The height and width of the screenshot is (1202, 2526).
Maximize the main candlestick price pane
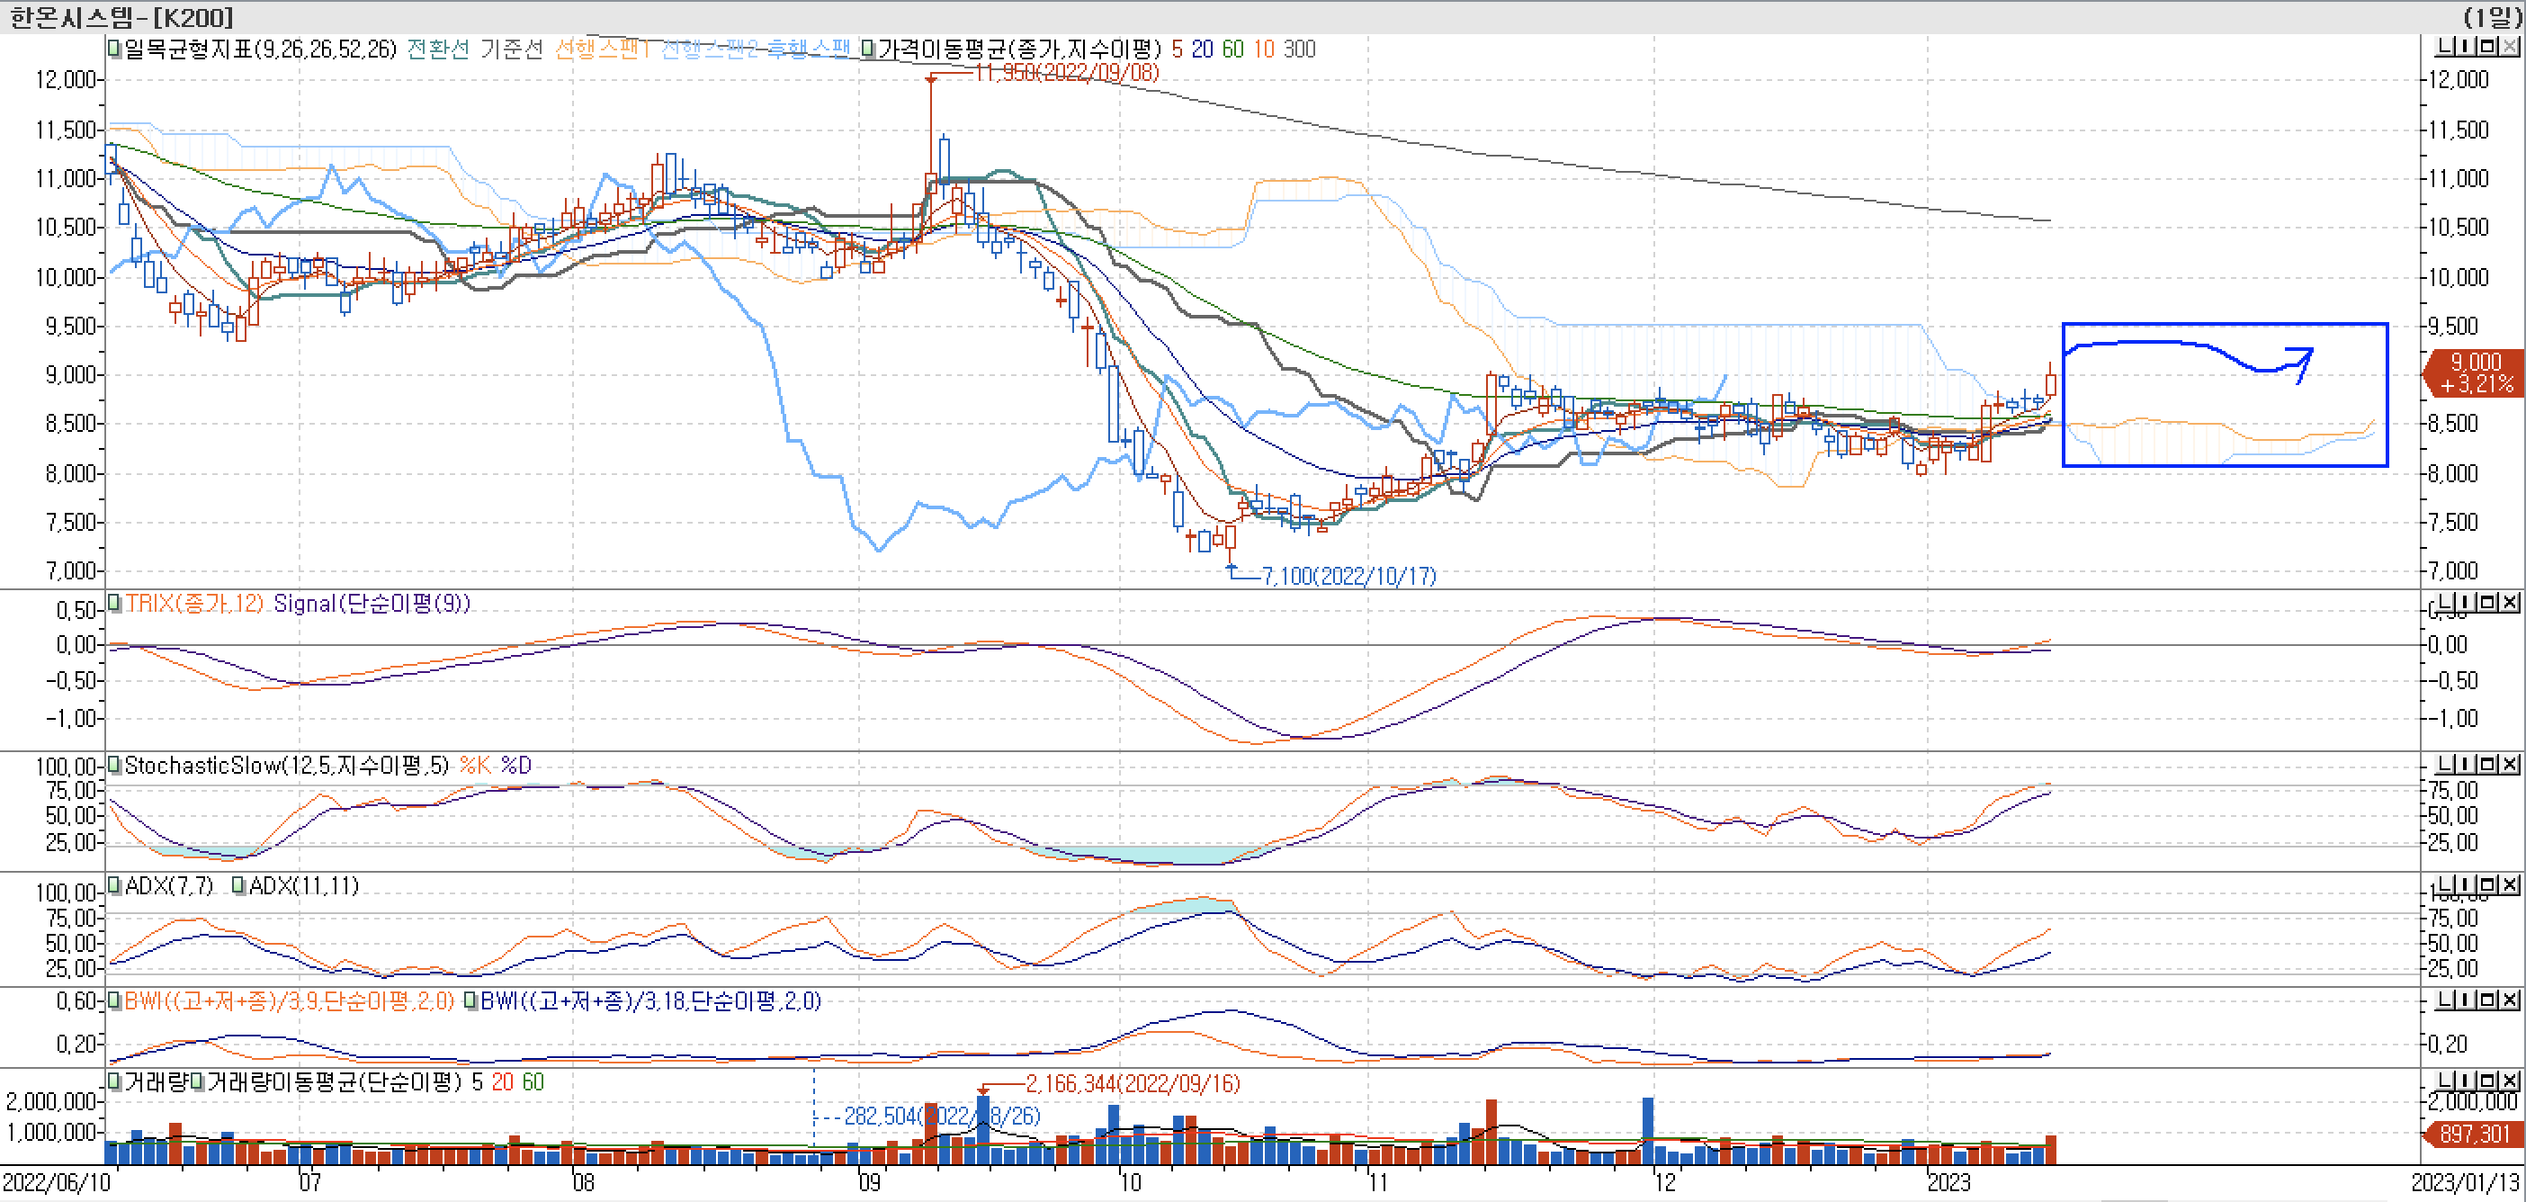pos(2487,46)
